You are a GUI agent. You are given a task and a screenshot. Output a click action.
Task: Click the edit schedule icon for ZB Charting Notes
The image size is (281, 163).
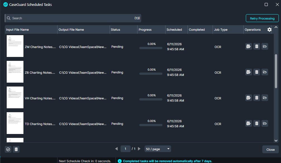[249, 72]
